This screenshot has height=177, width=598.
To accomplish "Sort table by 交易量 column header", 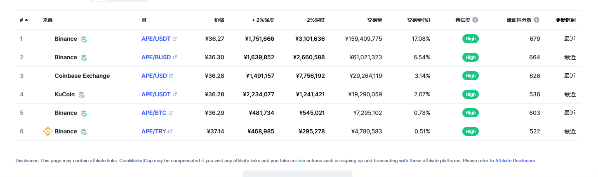I will tap(374, 20).
